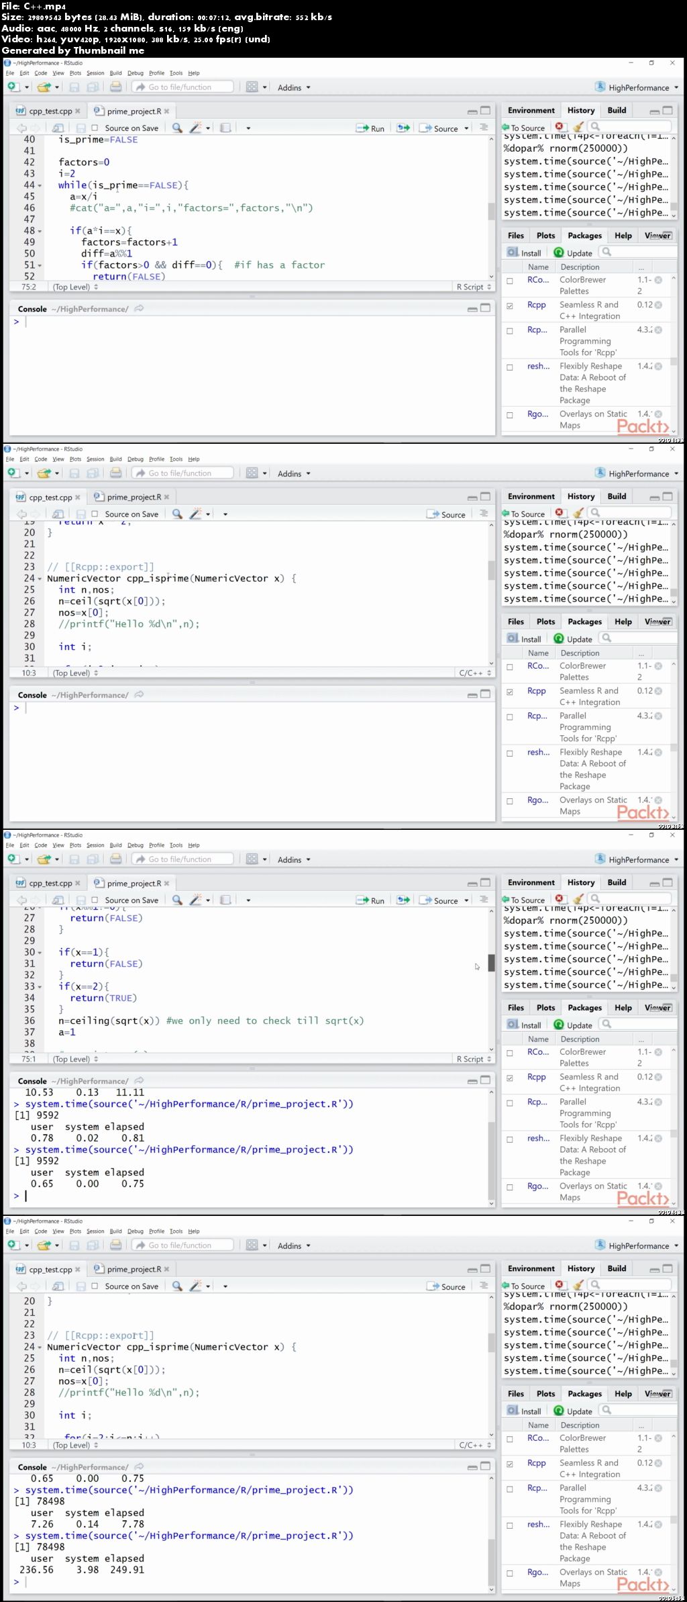
Task: Open Environment tab in third frame
Action: click(x=531, y=882)
